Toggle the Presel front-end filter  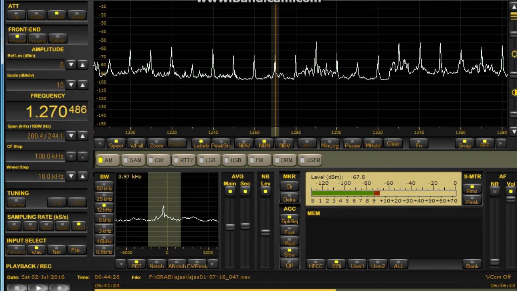(x=17, y=39)
